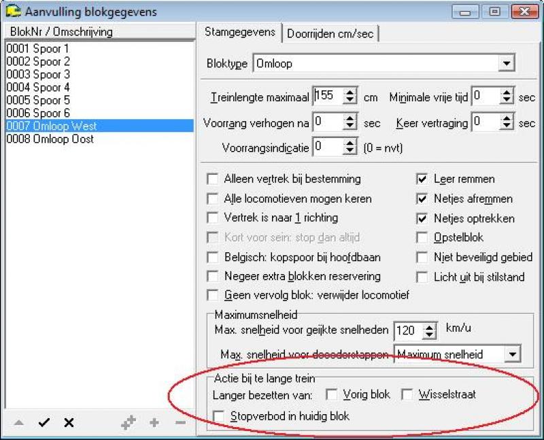Select 0003 Spoor 3 block entry
544x440 pixels.
pyautogui.click(x=38, y=74)
